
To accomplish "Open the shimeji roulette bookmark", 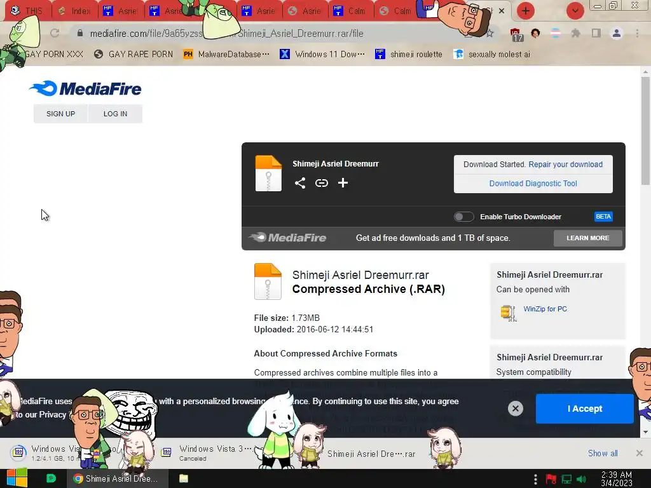I will point(409,54).
